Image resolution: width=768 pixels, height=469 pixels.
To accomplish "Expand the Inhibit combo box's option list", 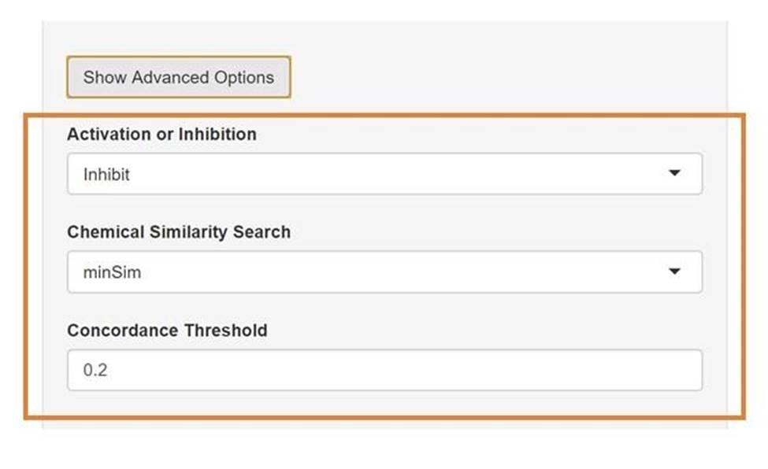I will (x=384, y=173).
